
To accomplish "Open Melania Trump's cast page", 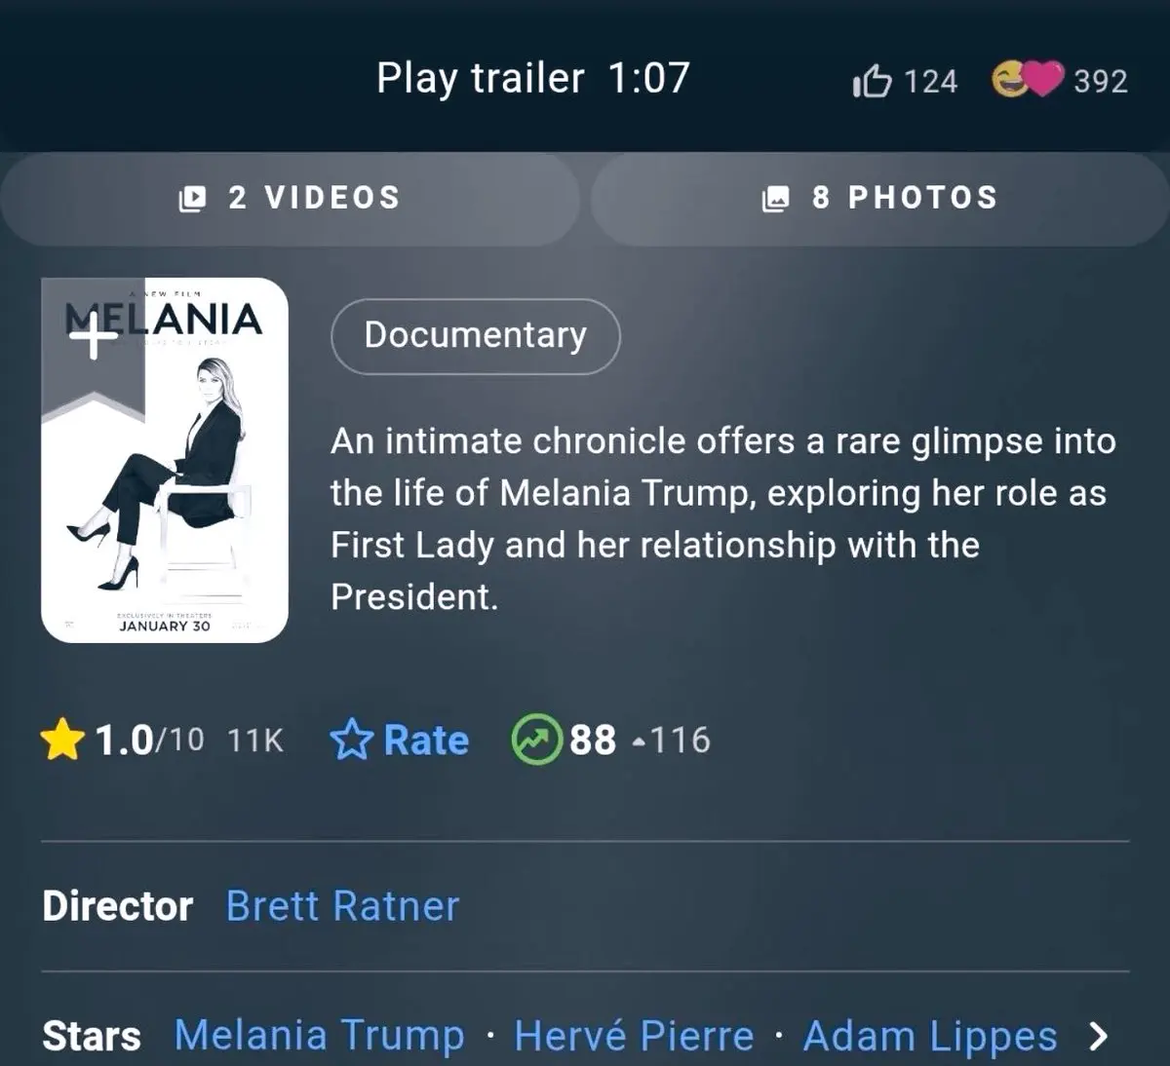I will tap(319, 1036).
